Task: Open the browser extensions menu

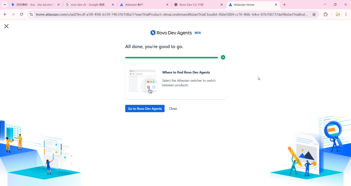Action: coord(326,14)
